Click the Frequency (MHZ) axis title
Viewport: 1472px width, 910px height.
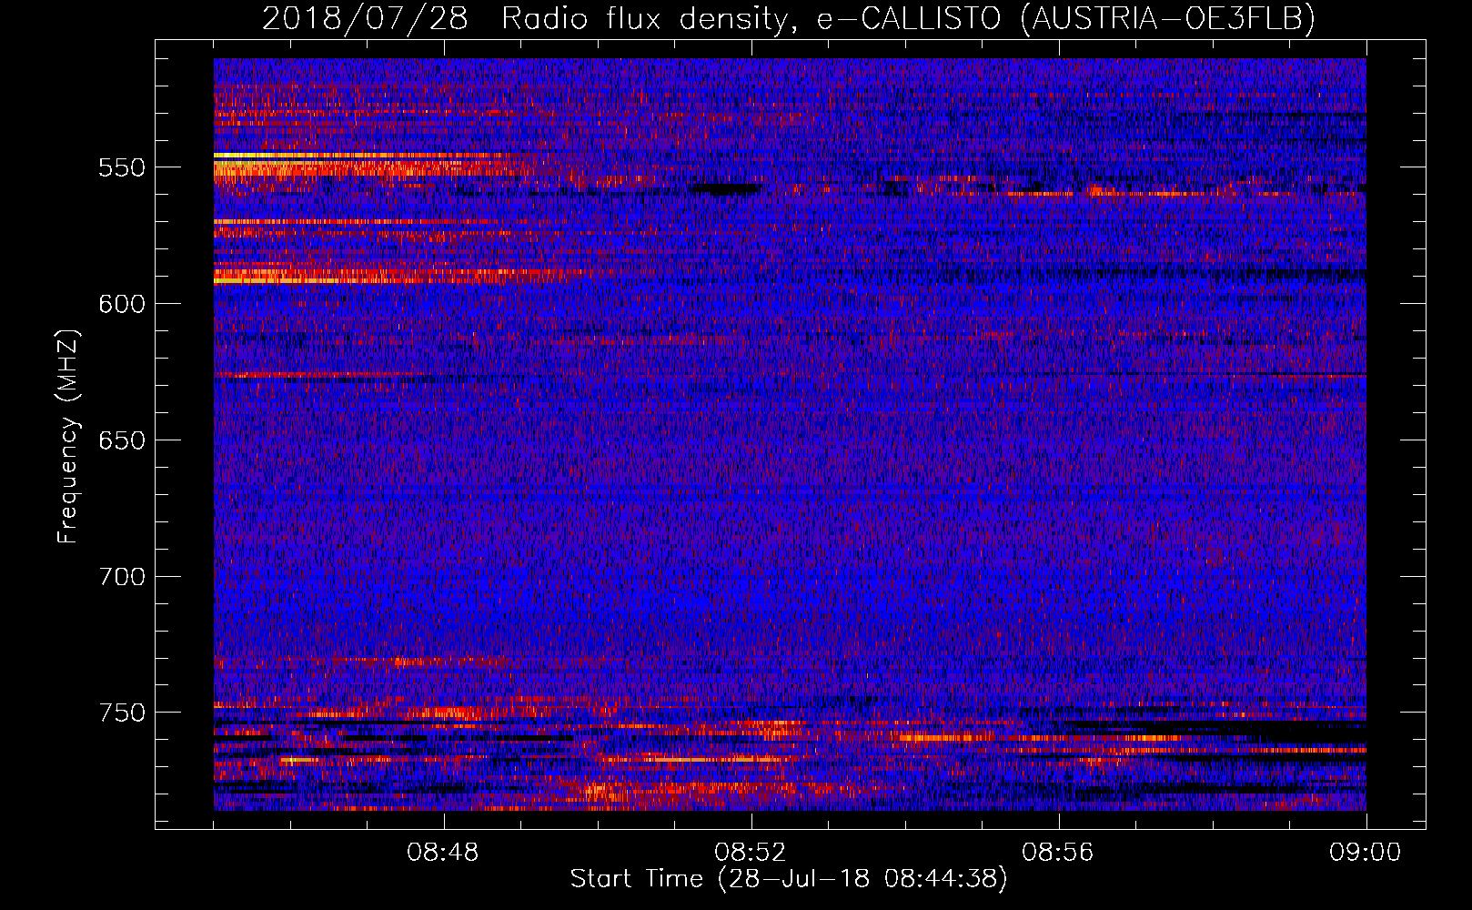pos(68,436)
